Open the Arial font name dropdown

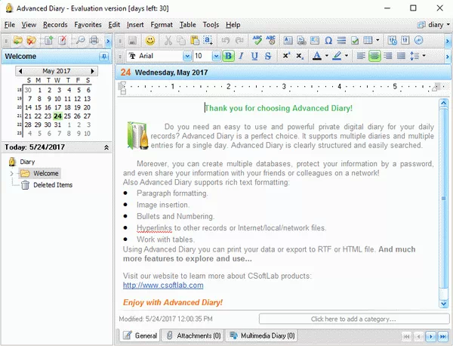[x=187, y=56]
